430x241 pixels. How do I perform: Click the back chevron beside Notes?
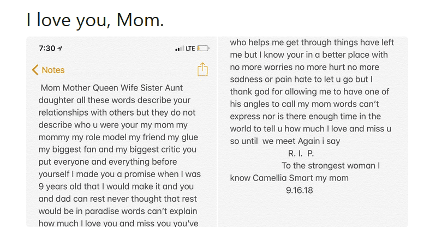click(x=35, y=70)
